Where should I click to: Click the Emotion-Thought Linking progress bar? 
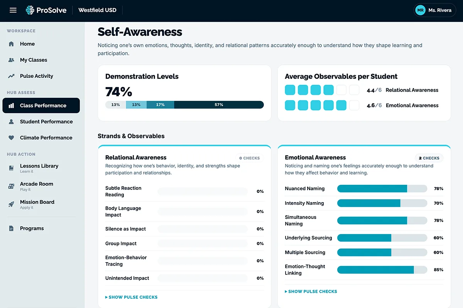pos(382,270)
